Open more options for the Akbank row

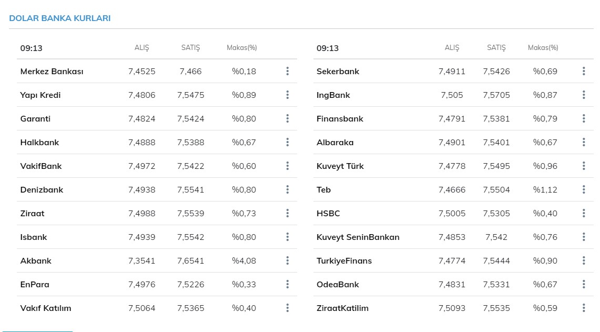pos(287,260)
